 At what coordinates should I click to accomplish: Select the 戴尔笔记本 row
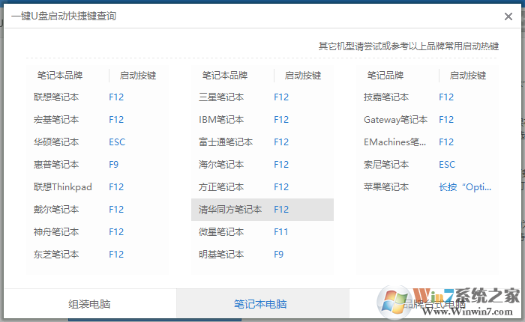coord(97,210)
